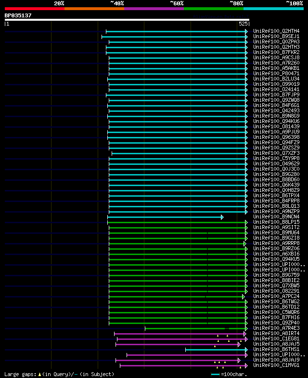This screenshot has height=378, width=308.
Task: Open hit UniRef100_C5Y9P8
Action: pyautogui.click(x=276, y=158)
